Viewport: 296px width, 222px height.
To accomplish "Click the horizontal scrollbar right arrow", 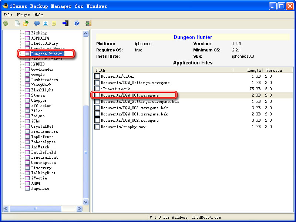I will (x=79, y=208).
